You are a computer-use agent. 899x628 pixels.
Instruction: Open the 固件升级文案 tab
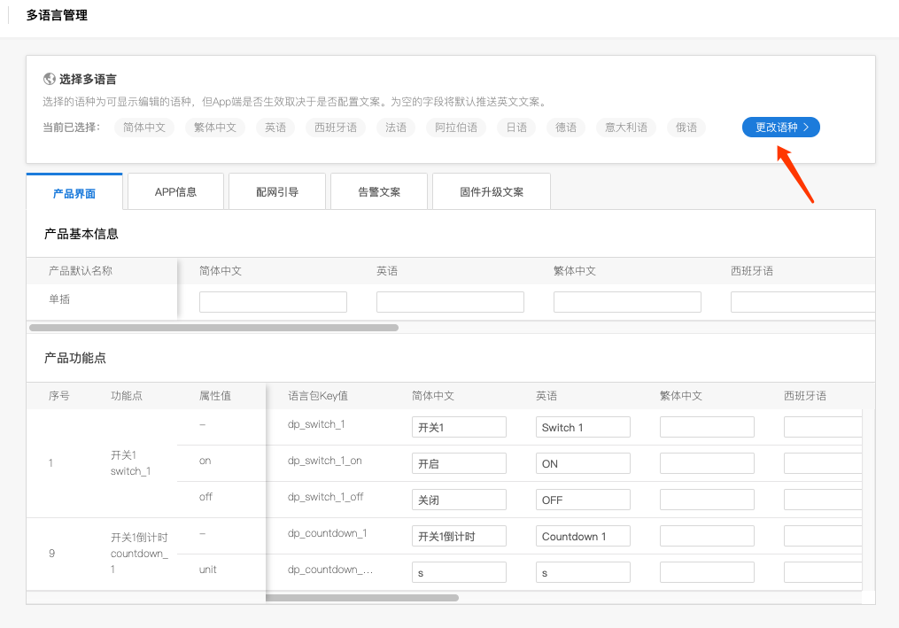coord(492,192)
